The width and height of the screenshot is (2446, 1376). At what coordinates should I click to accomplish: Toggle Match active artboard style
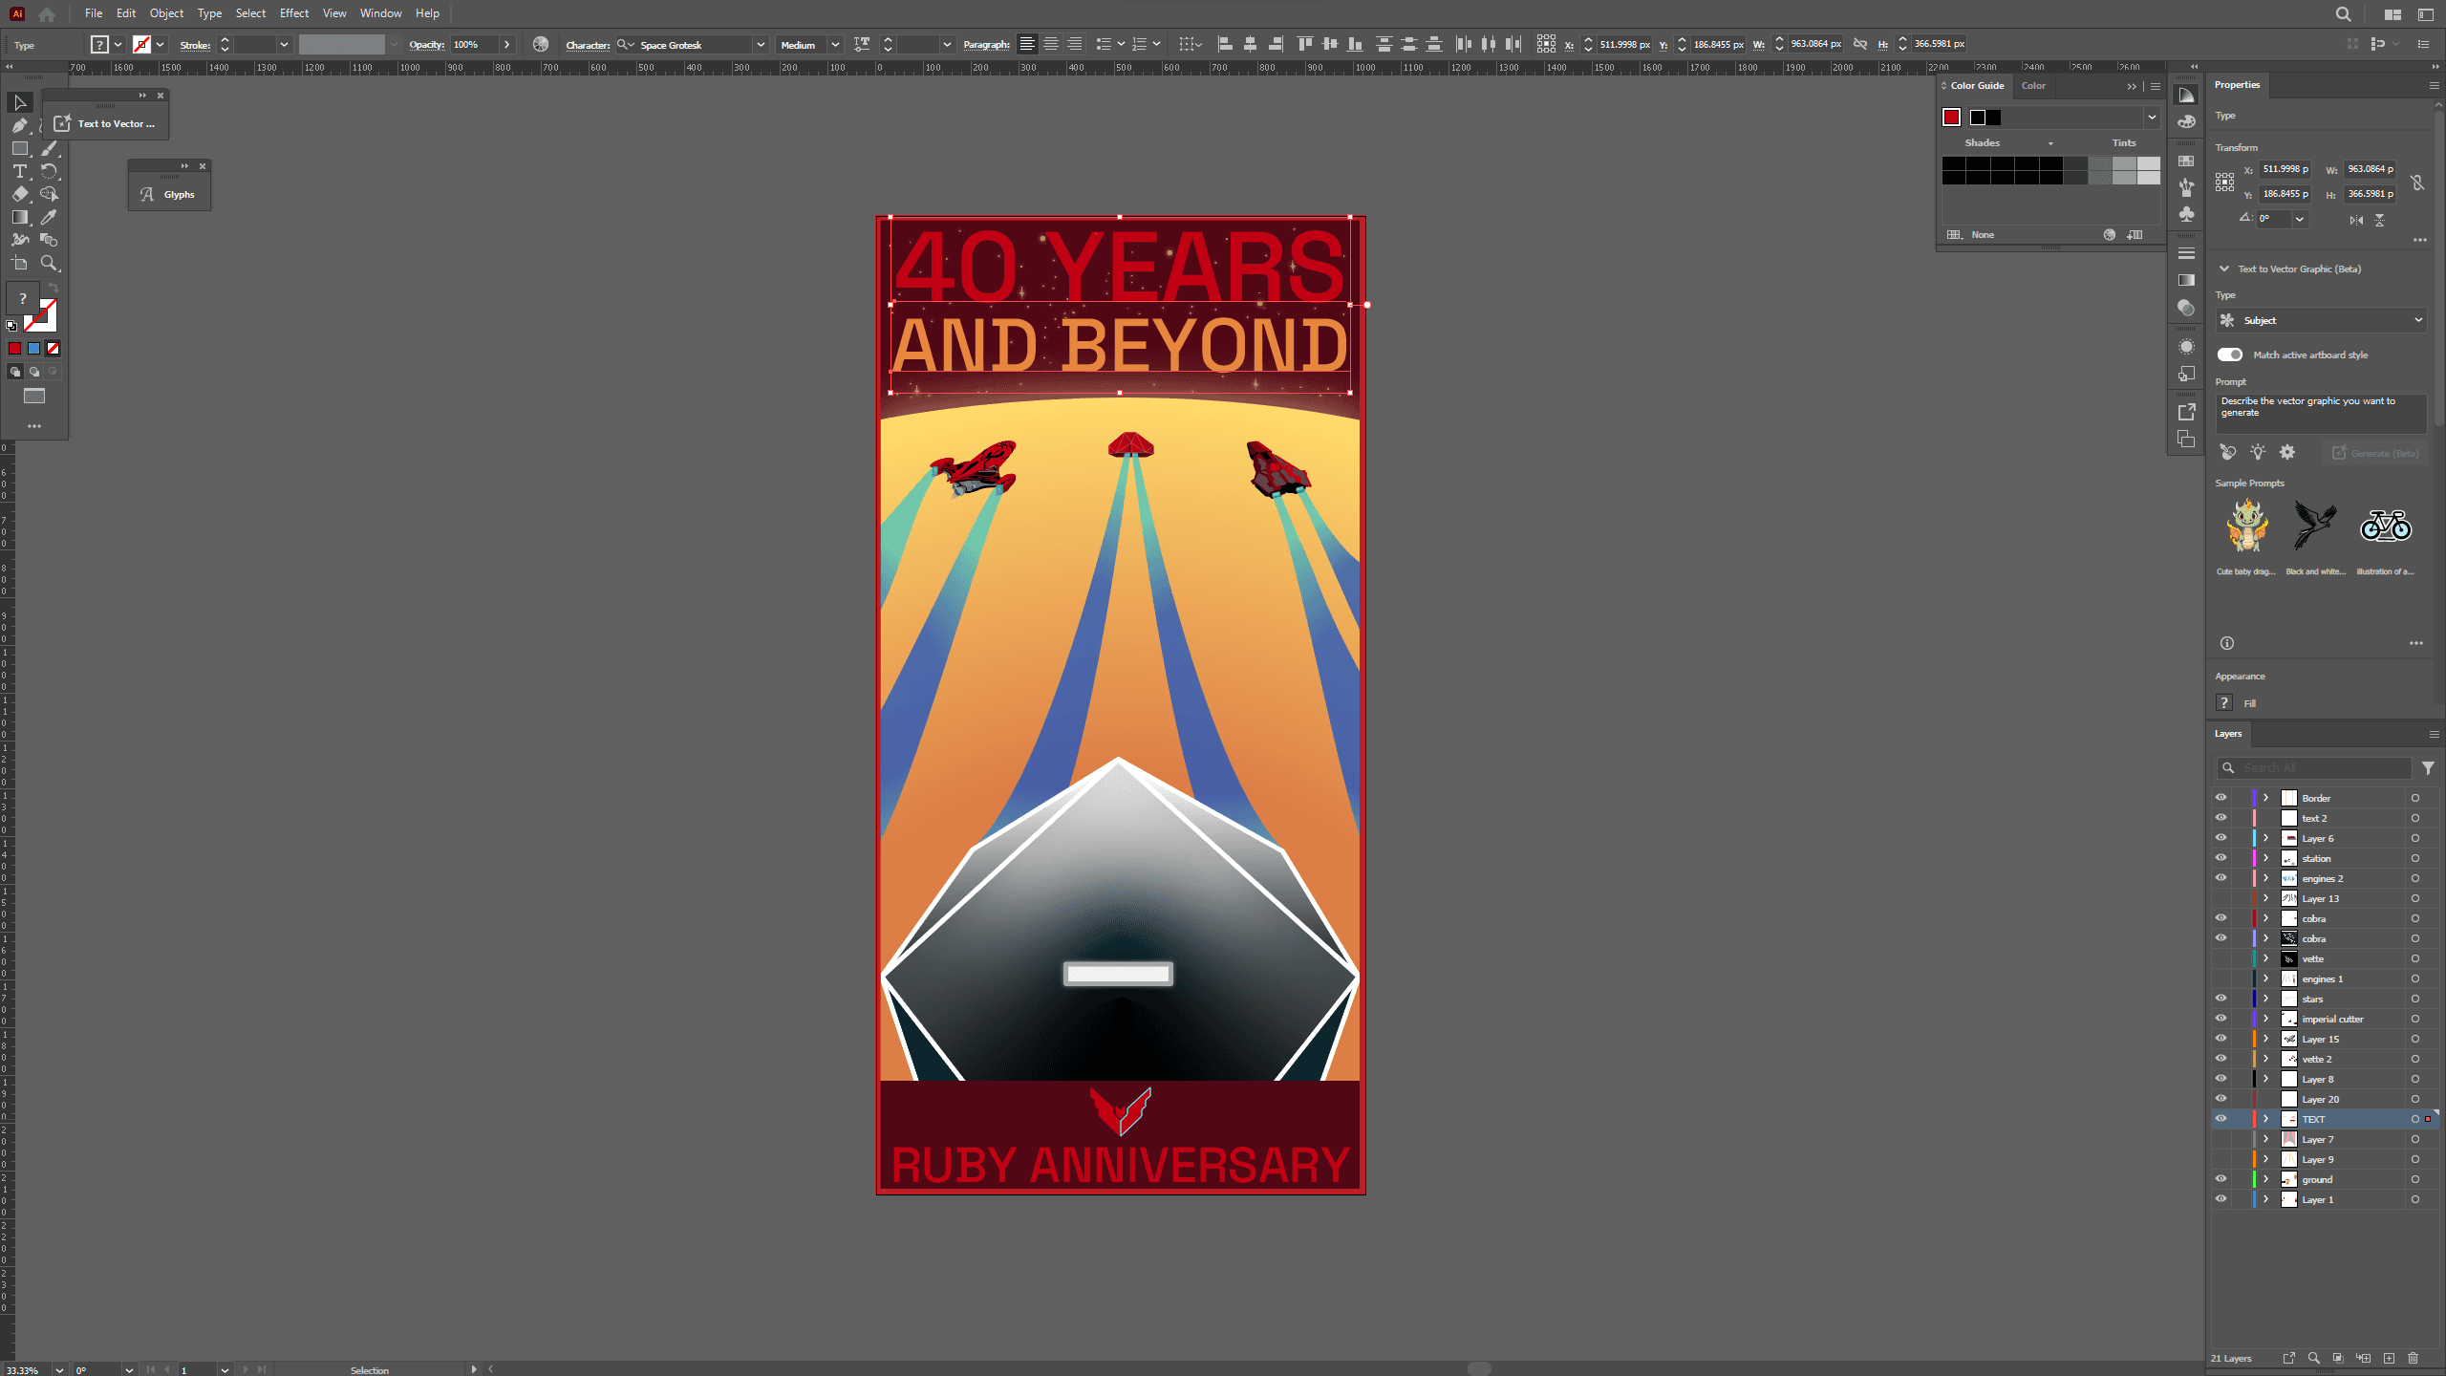pyautogui.click(x=2230, y=355)
